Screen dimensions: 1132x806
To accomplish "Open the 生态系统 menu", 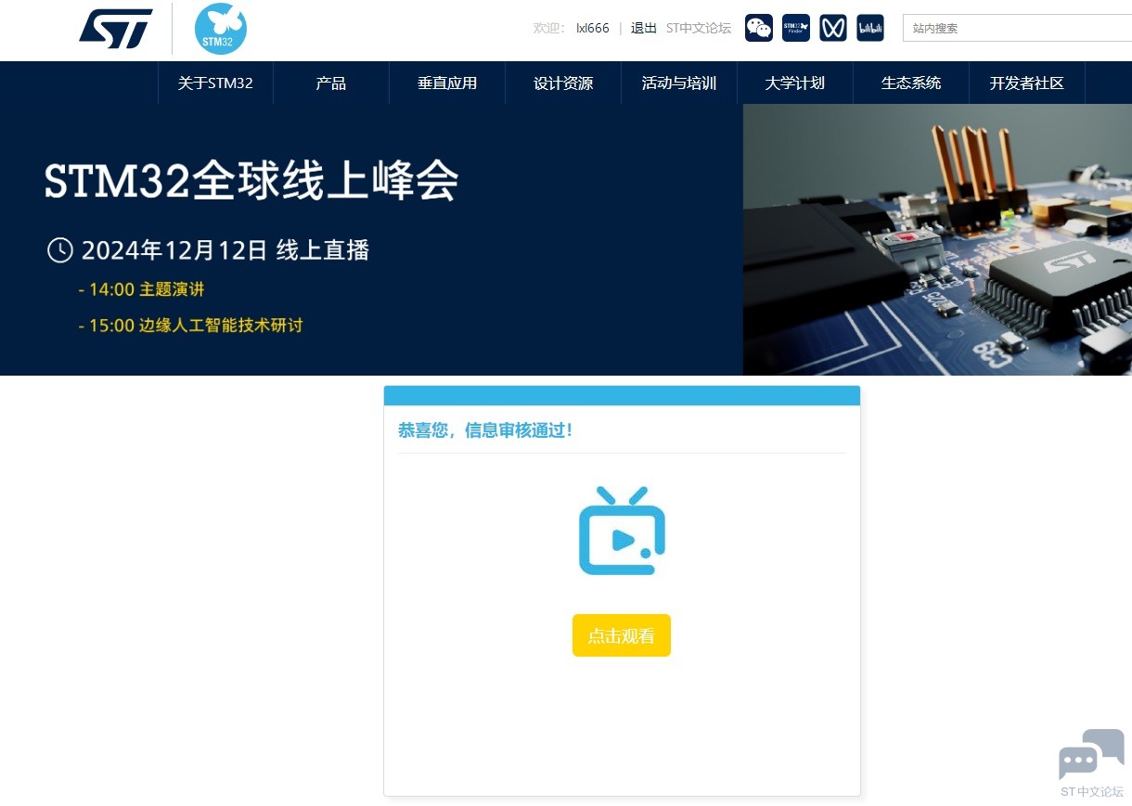I will tap(911, 83).
